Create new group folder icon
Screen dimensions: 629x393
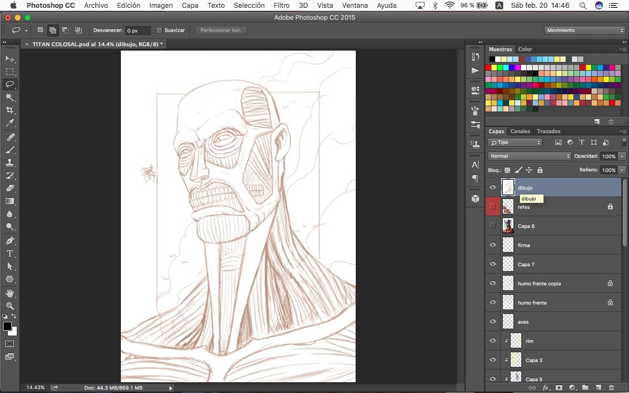[x=585, y=388]
